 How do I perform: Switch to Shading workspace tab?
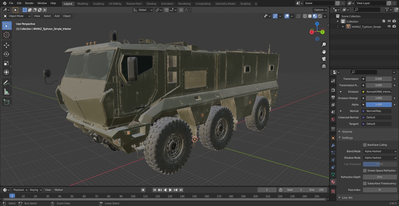[x=151, y=4]
